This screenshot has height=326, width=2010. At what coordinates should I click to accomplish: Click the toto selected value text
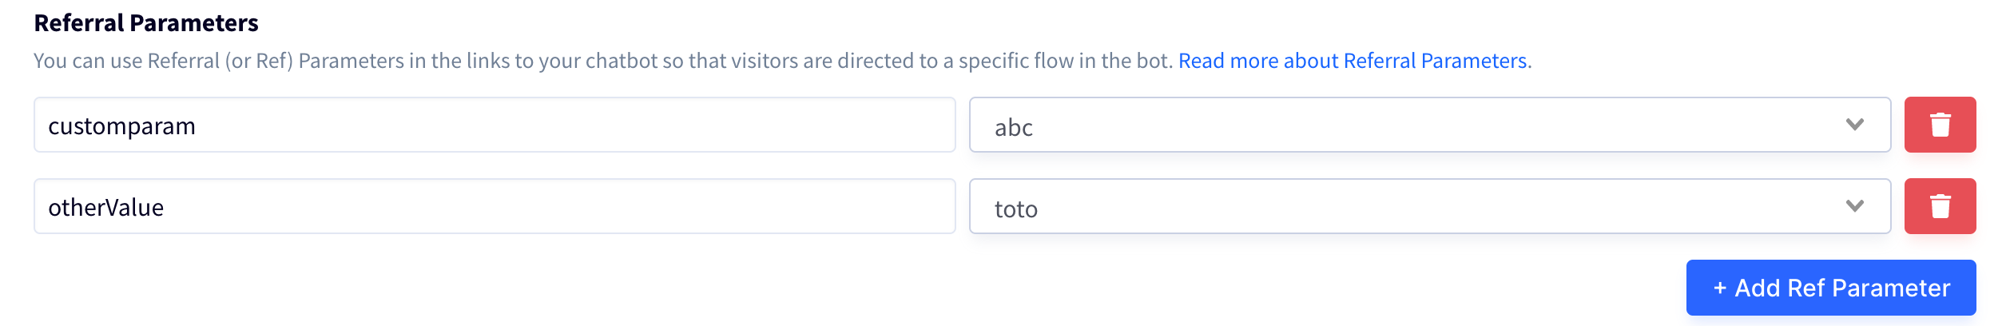(x=1016, y=209)
